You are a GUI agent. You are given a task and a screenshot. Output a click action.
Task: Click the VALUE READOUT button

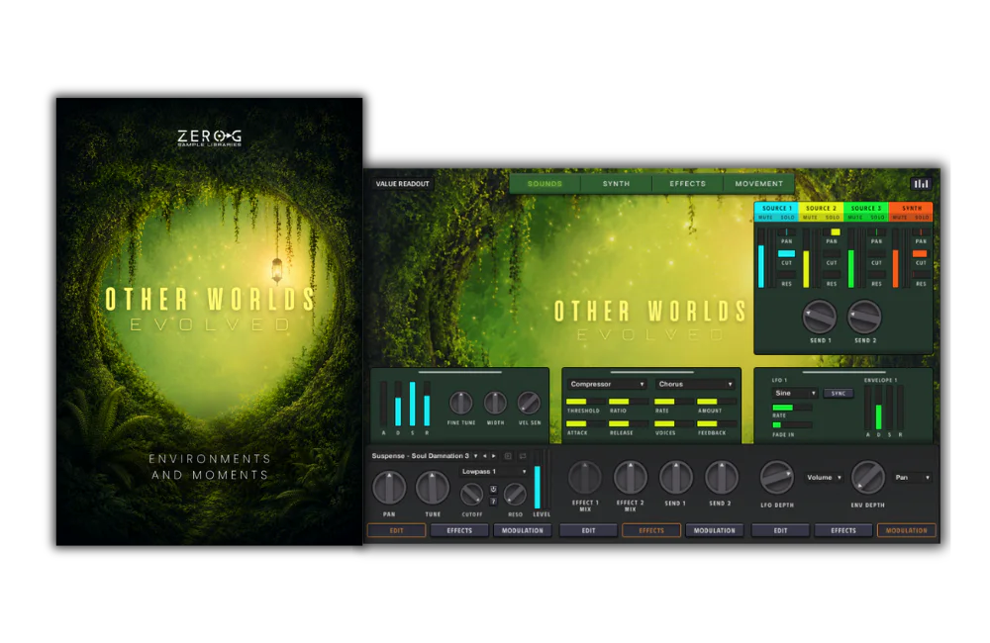[x=402, y=184]
